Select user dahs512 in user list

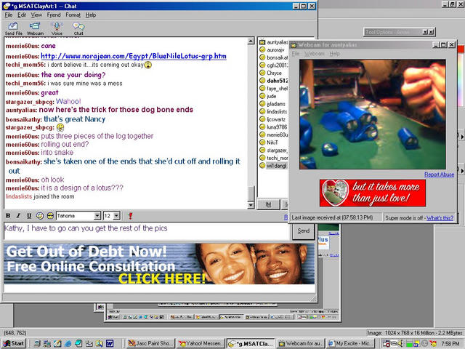coord(273,81)
